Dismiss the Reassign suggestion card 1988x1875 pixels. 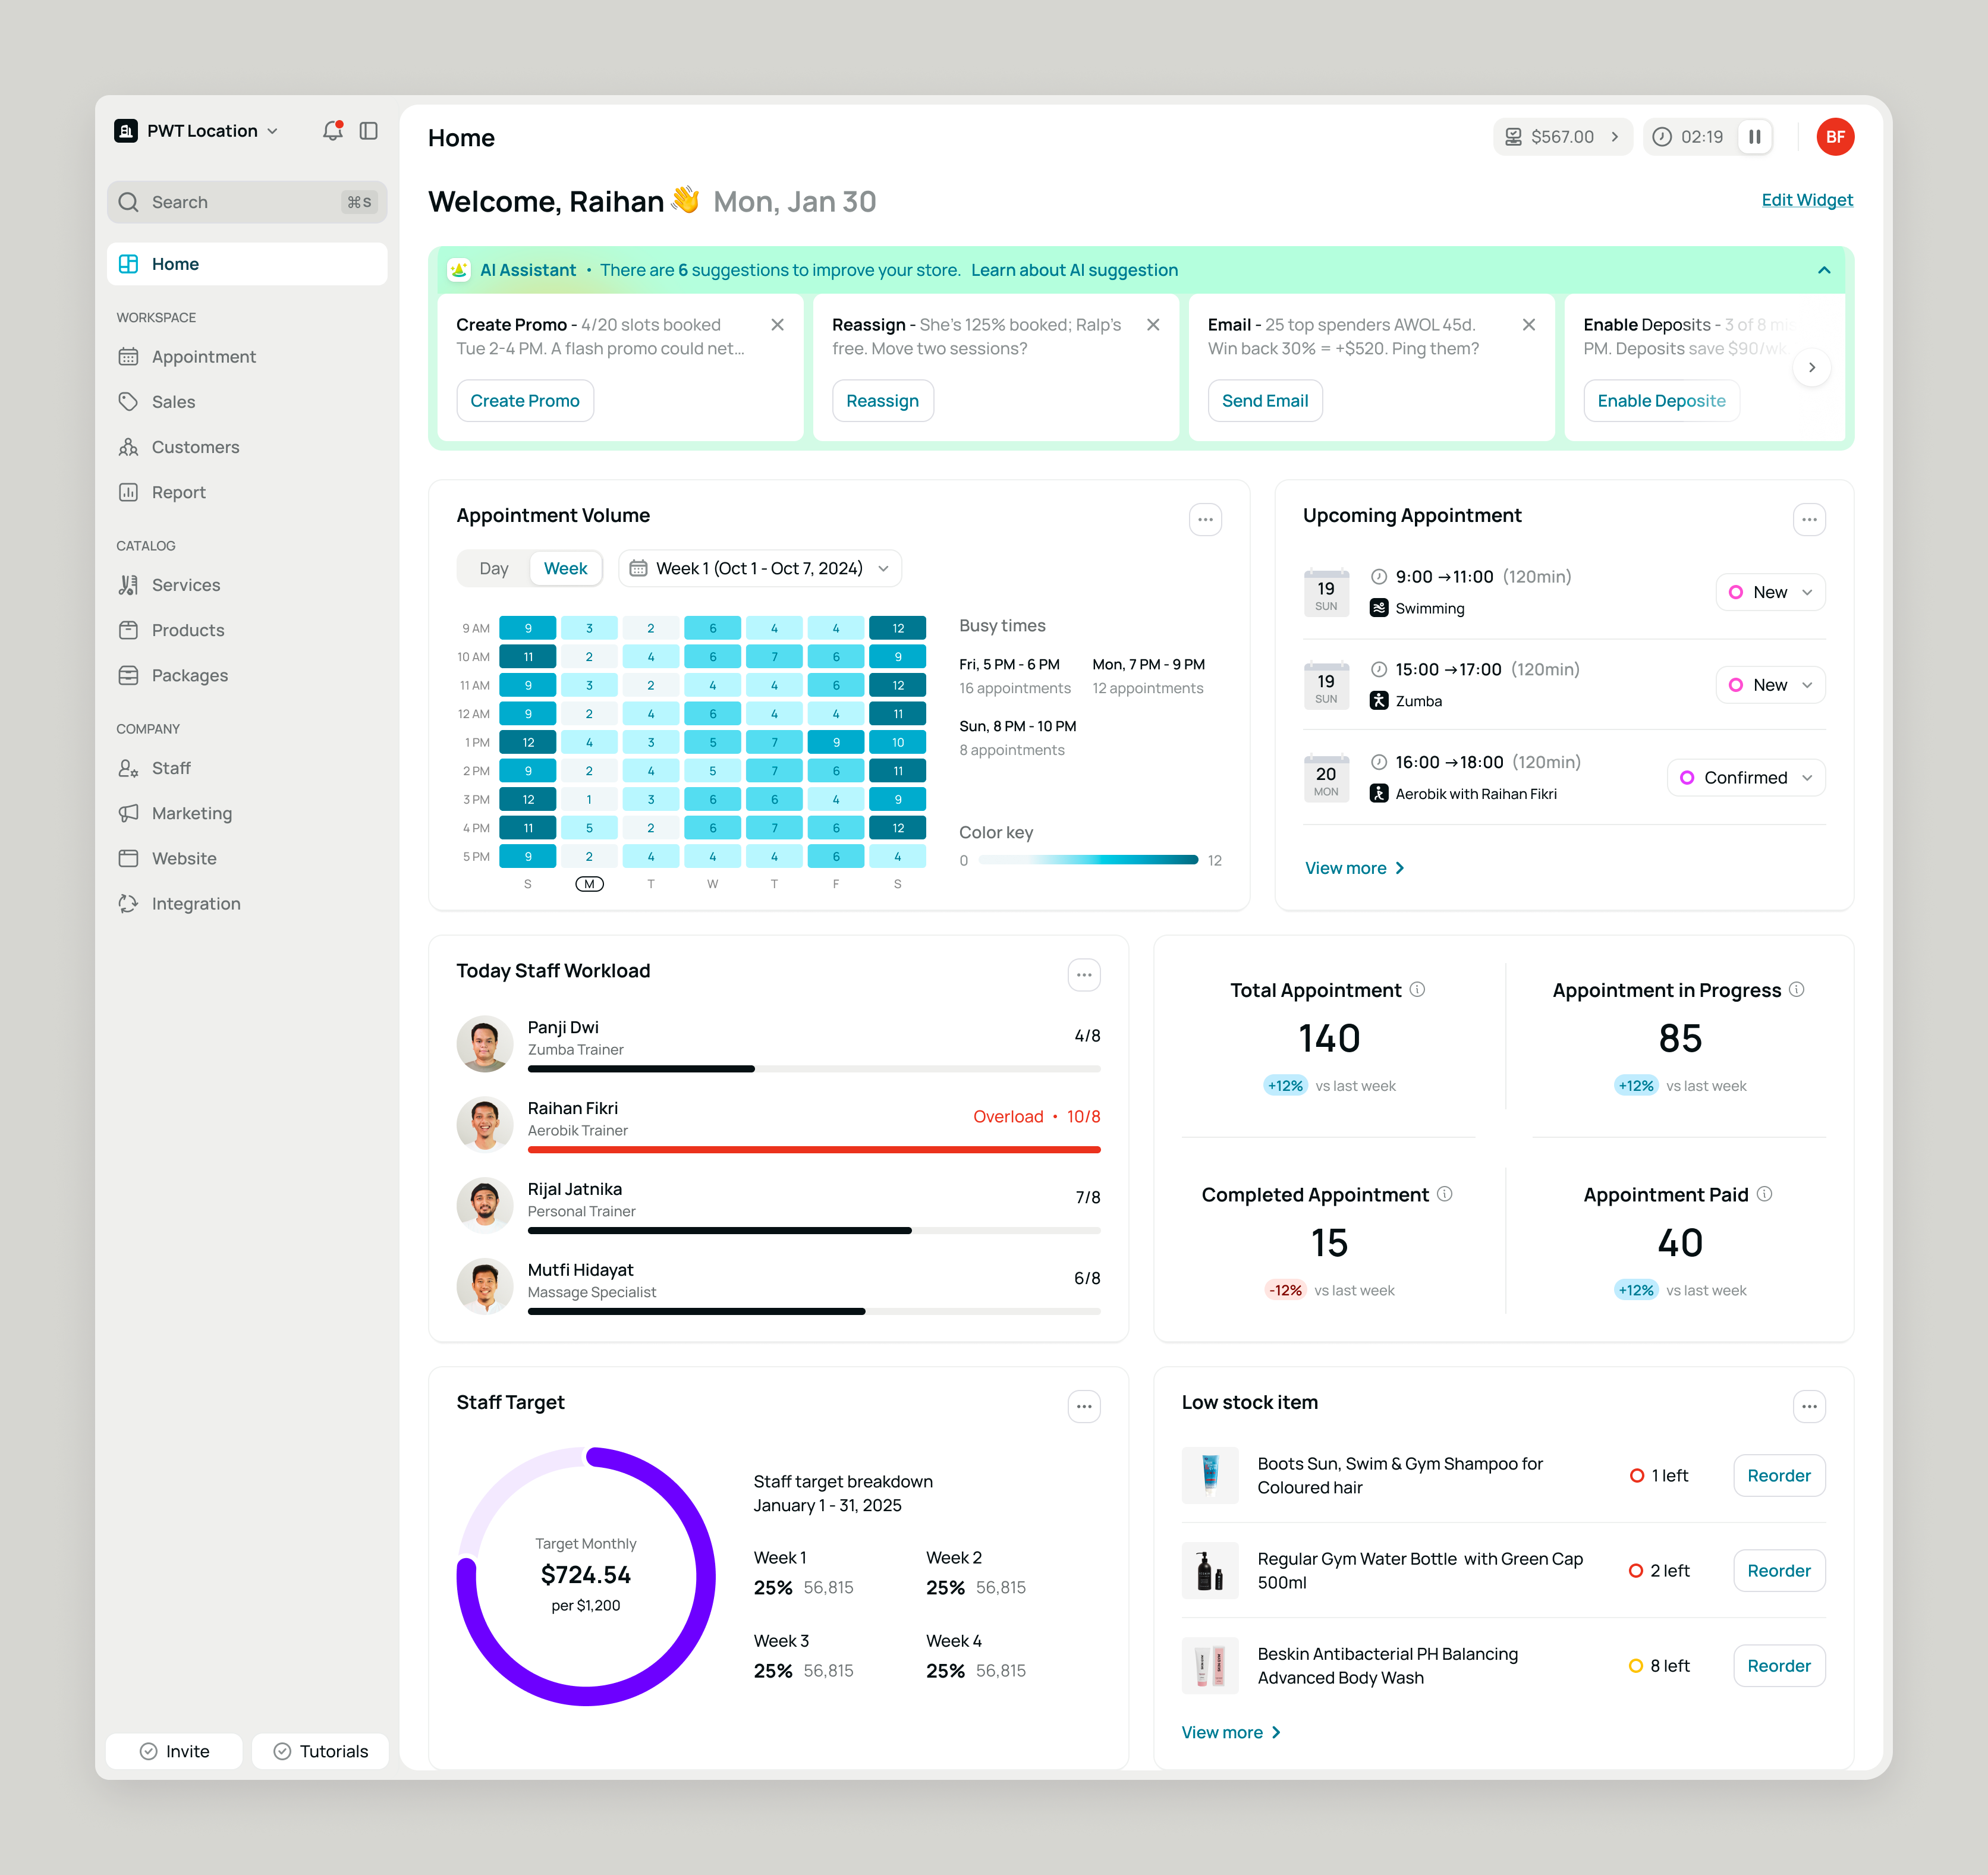pyautogui.click(x=1153, y=325)
